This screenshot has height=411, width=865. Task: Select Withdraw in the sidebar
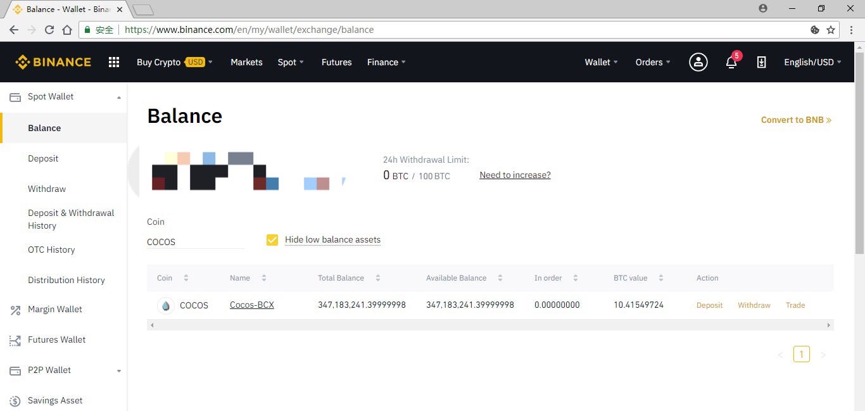click(x=47, y=189)
